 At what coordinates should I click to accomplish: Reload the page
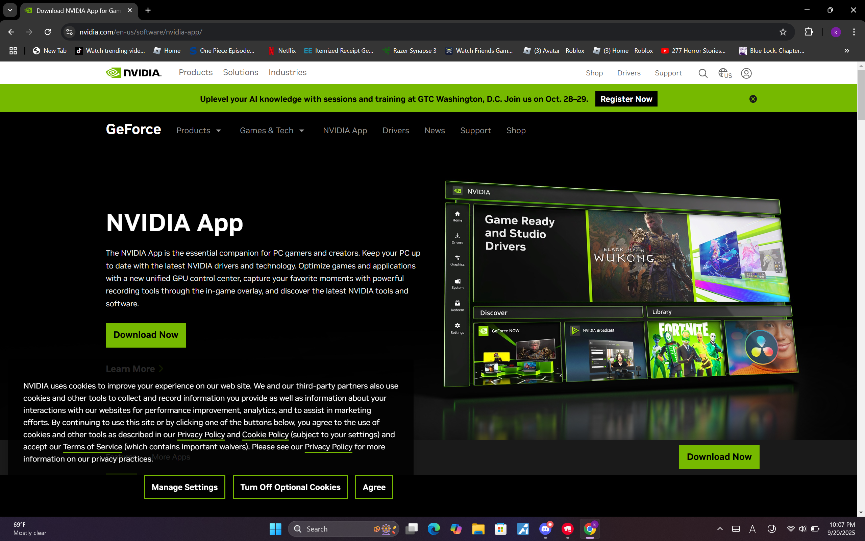click(x=48, y=32)
